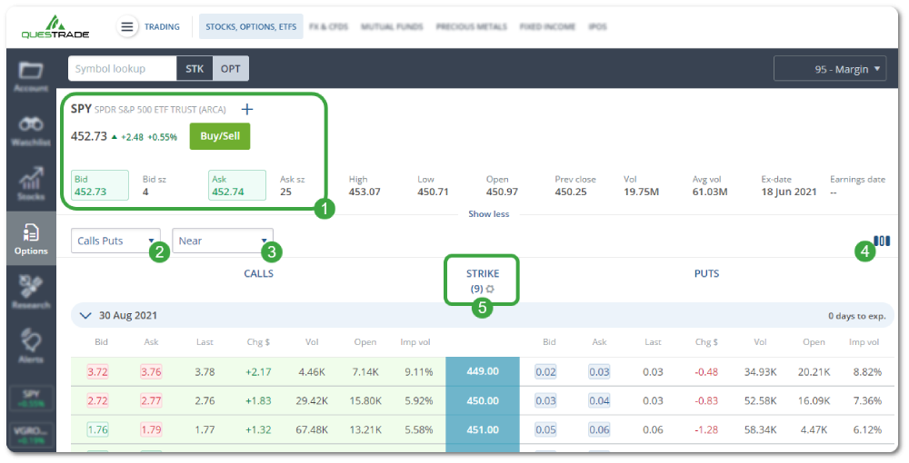Open the Near strike filter dropdown

click(223, 241)
